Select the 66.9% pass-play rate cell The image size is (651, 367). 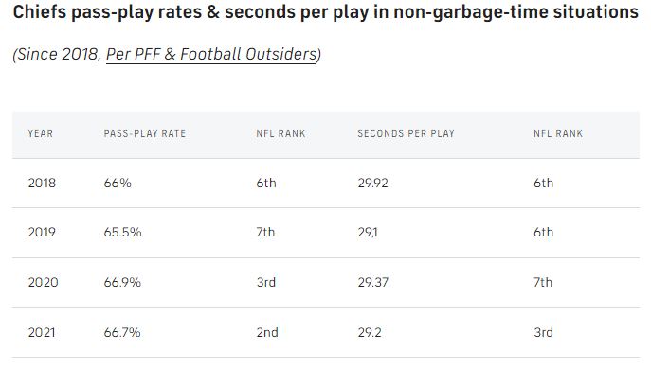122,283
